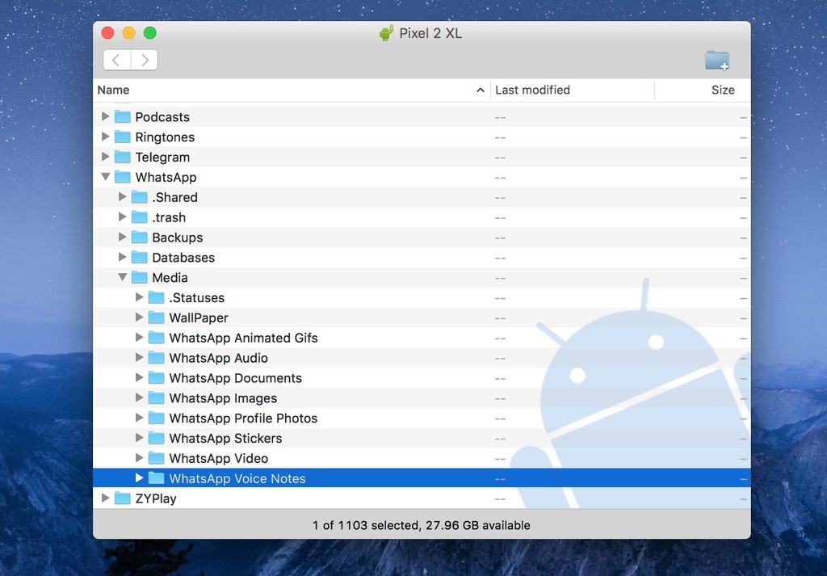Expand the WhatsApp Profile Photos folder
The image size is (827, 576).
pyautogui.click(x=139, y=418)
